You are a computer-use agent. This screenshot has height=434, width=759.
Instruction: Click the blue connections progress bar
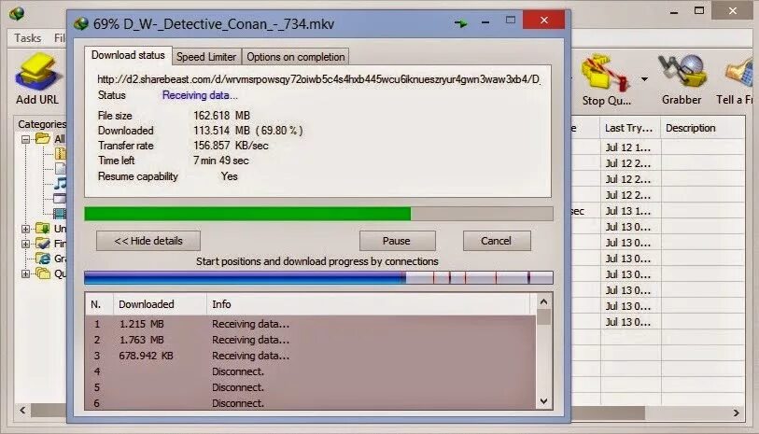click(318, 278)
